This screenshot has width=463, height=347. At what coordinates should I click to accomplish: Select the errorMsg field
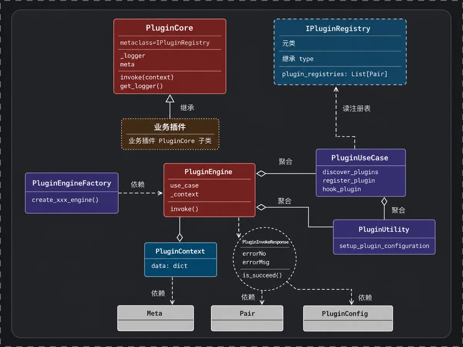[x=256, y=262]
